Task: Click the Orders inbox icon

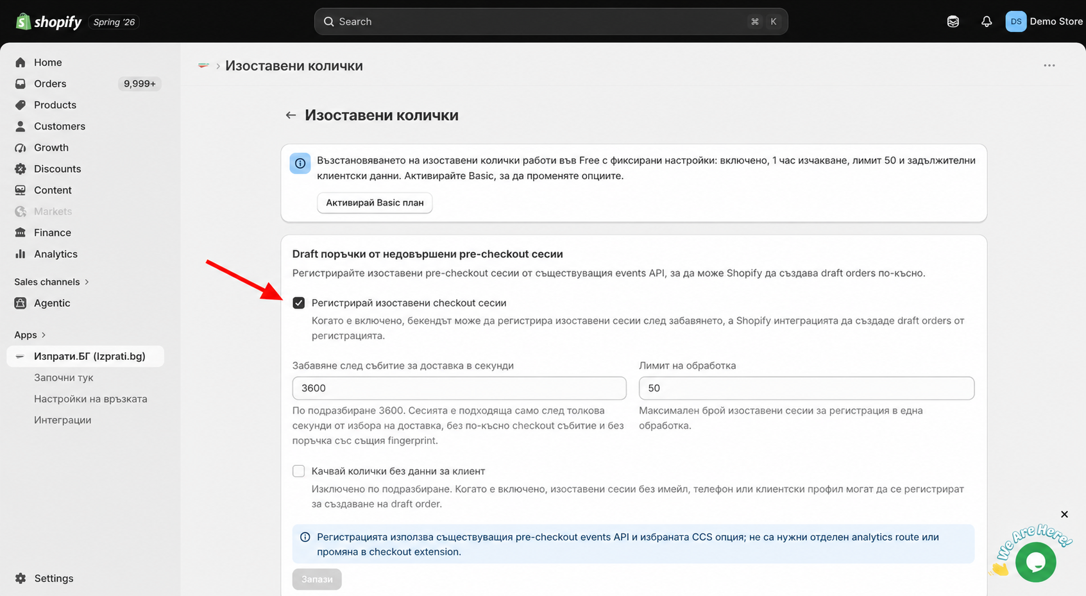Action: pyautogui.click(x=21, y=83)
